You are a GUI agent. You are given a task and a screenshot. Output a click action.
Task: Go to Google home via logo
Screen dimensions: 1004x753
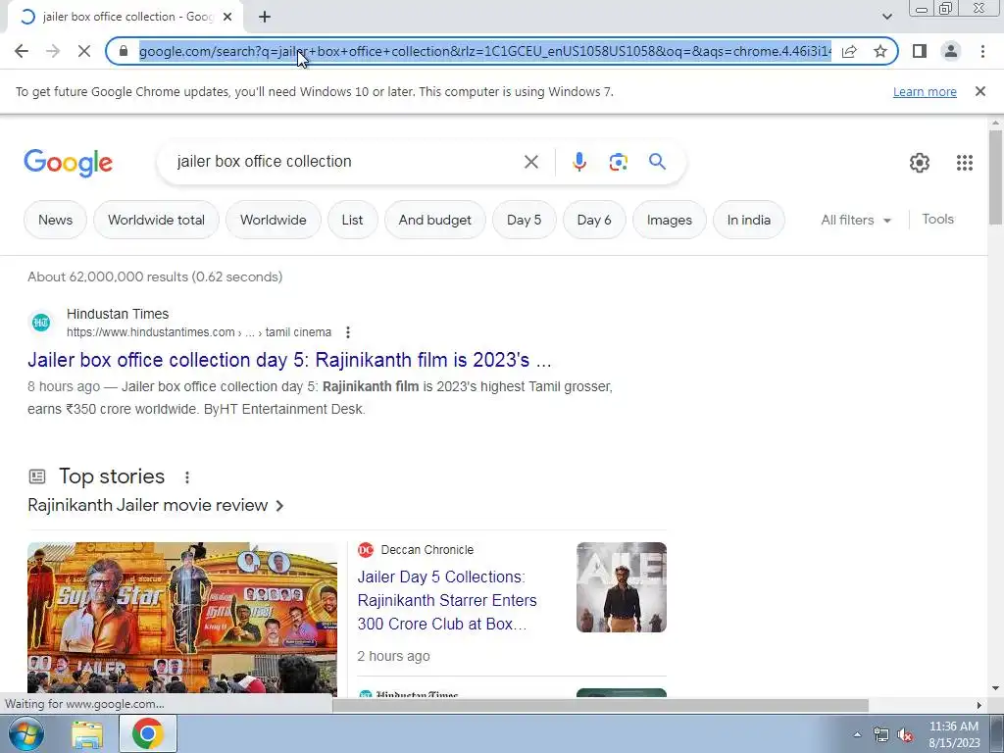coord(69,163)
